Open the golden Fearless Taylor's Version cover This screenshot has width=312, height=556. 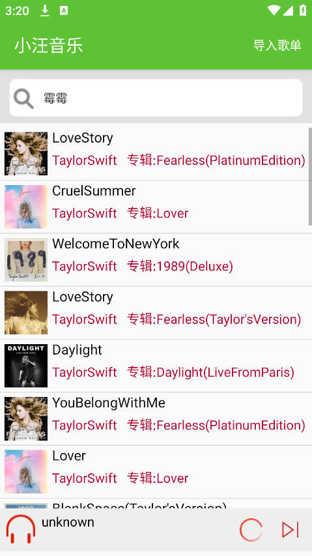pos(26,312)
